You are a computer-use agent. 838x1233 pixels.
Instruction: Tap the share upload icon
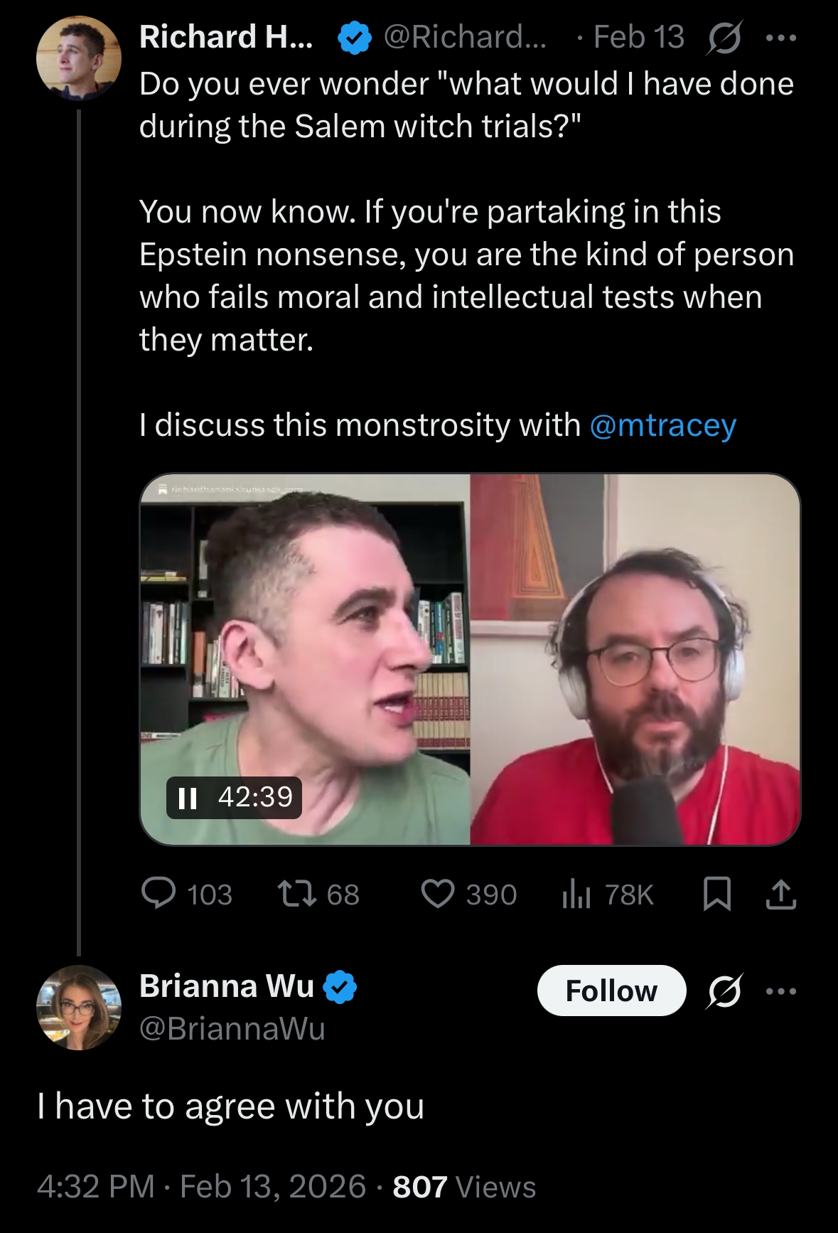pos(780,894)
